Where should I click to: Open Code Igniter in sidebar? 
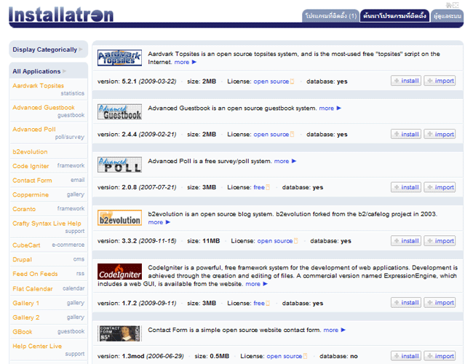(31, 166)
